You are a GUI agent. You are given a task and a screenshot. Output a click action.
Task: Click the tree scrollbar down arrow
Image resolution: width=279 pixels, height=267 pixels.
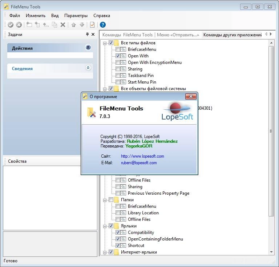[271, 252]
